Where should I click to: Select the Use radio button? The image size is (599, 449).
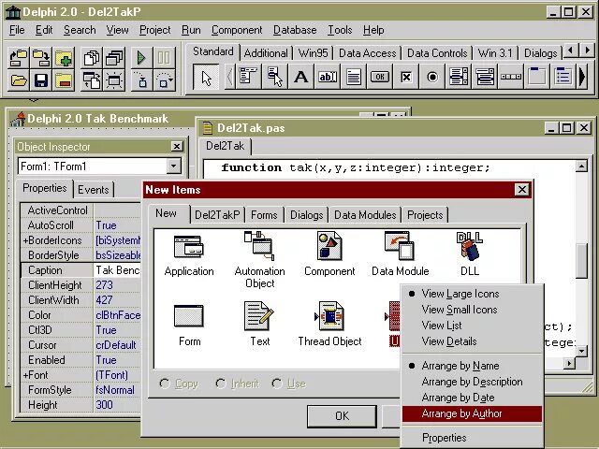point(289,384)
